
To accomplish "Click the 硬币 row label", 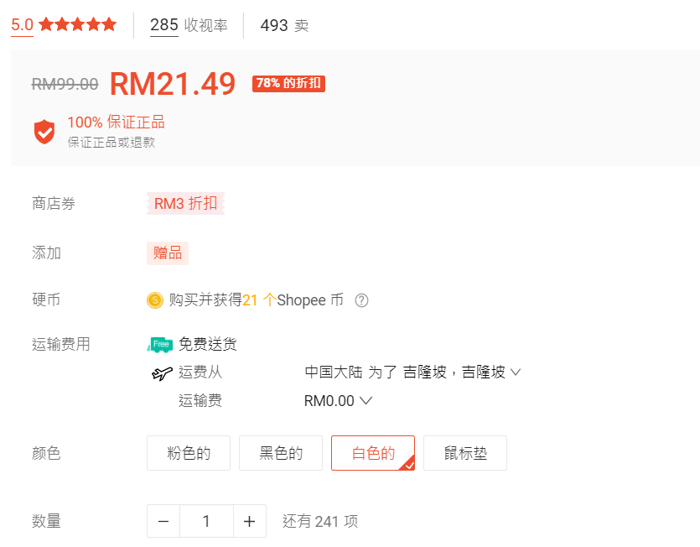I will coord(46,300).
